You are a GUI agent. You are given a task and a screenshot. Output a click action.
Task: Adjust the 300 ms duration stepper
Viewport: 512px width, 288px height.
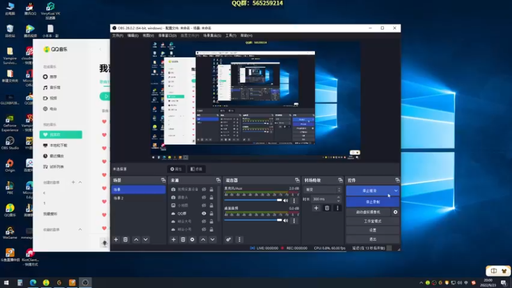pos(339,199)
